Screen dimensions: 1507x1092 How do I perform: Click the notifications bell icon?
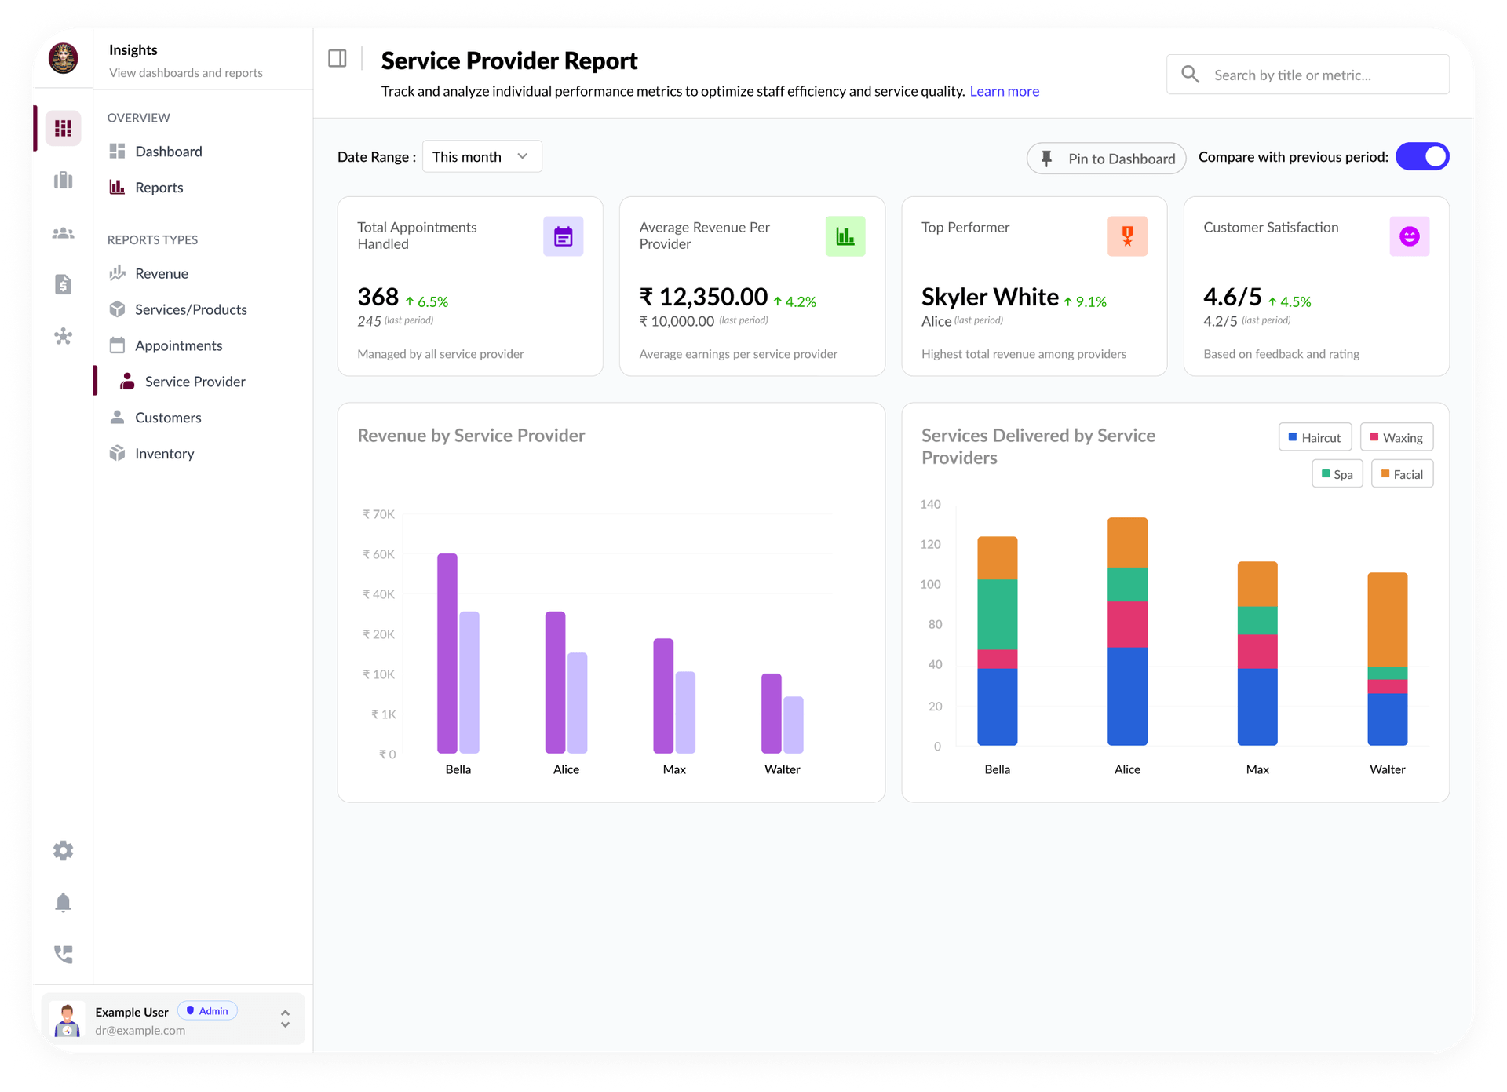click(x=63, y=902)
